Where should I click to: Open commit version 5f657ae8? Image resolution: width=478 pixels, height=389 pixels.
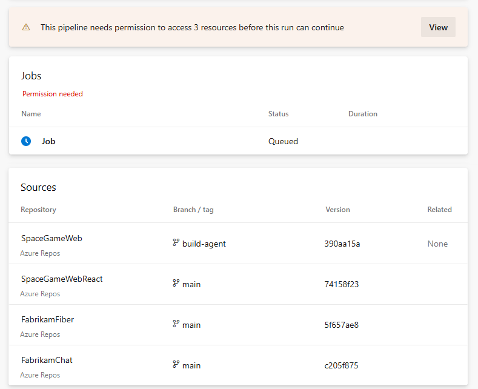pos(342,325)
